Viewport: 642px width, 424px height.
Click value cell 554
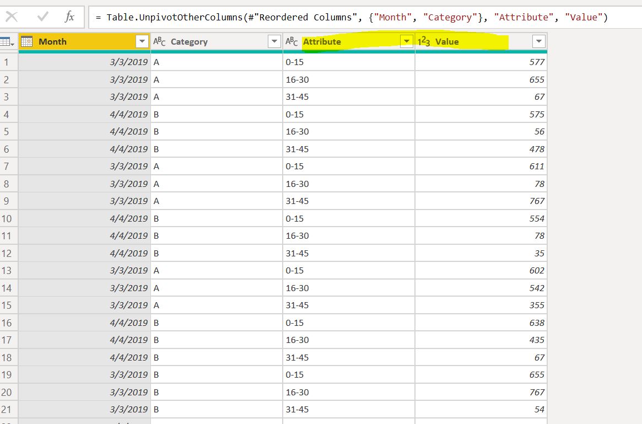481,219
